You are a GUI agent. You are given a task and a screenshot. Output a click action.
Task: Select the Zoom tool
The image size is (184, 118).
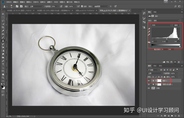click(x=3, y=78)
